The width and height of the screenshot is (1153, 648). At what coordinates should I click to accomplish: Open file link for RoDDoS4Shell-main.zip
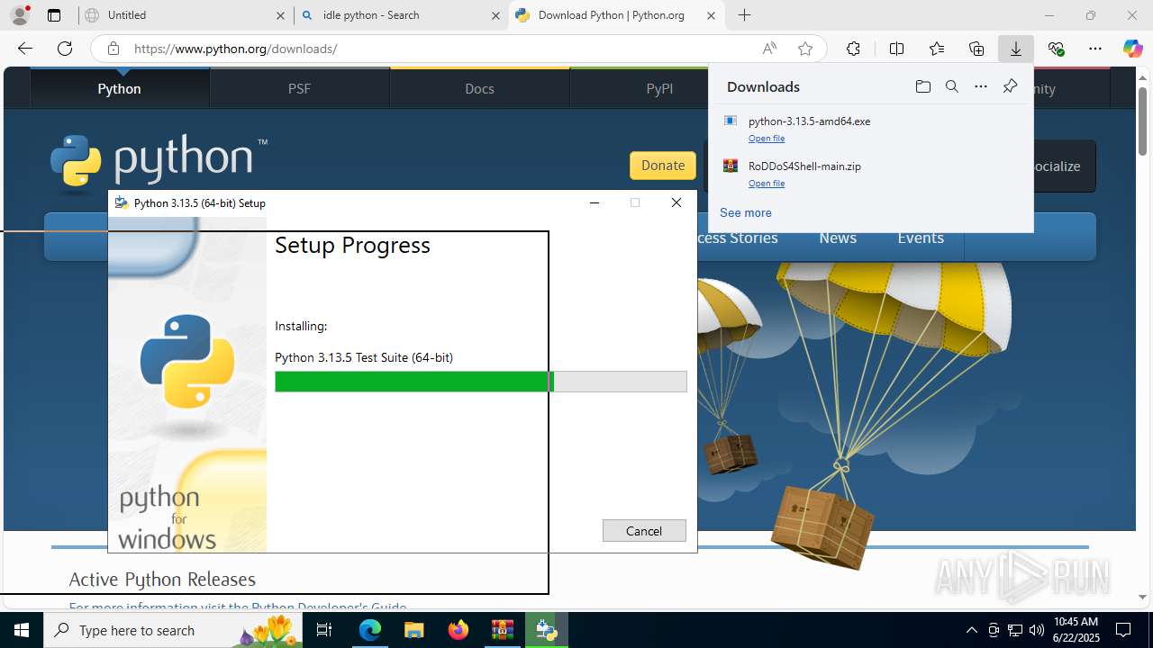coord(767,184)
